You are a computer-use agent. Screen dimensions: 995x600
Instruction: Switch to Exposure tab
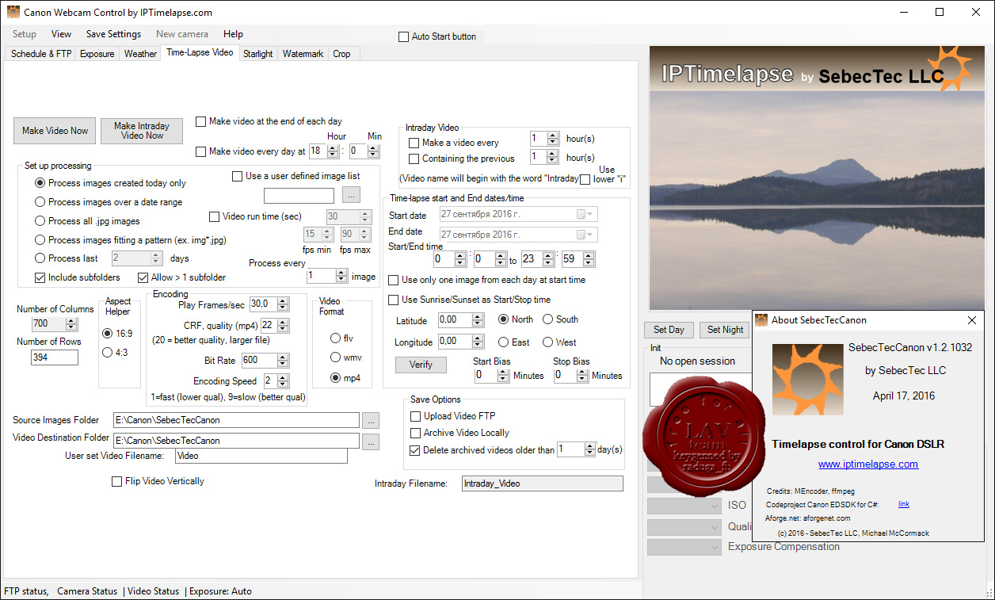(97, 54)
